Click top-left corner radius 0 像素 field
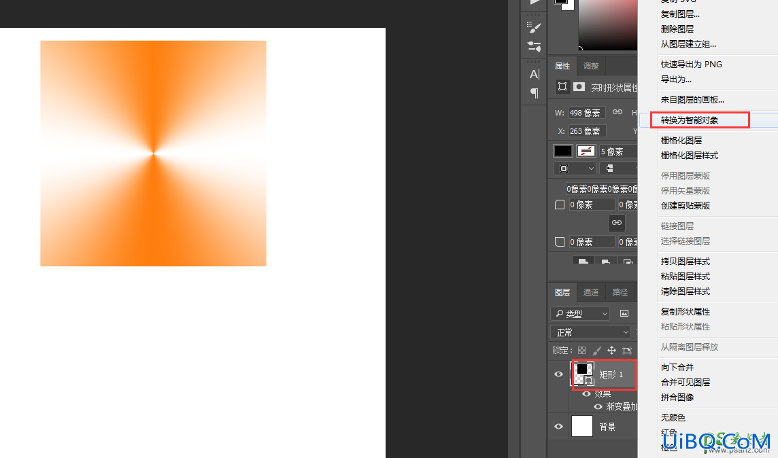778x458 pixels. click(592, 205)
